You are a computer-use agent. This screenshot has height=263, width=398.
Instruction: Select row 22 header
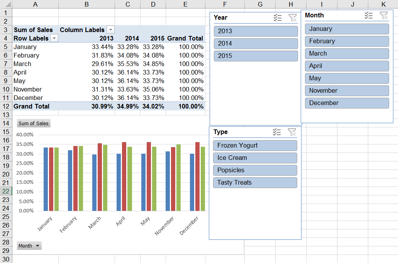6,191
